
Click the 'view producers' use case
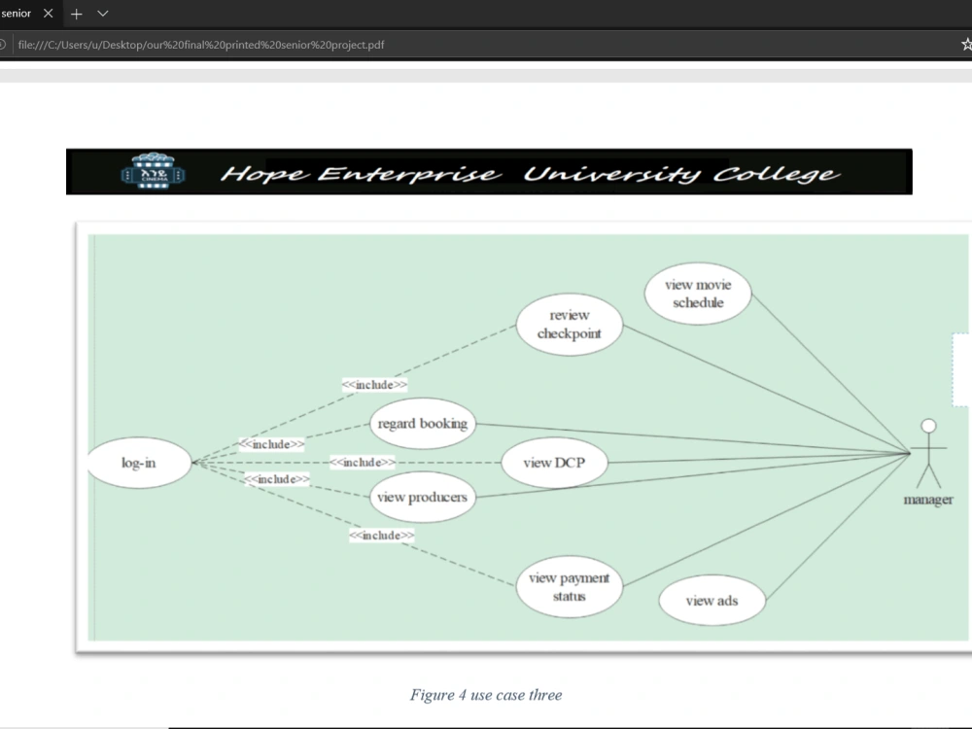(x=423, y=497)
